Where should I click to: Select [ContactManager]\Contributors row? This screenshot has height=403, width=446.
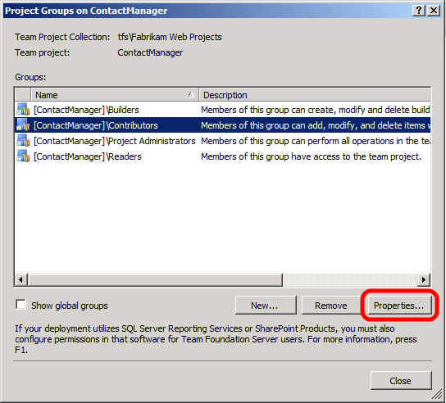pyautogui.click(x=223, y=125)
